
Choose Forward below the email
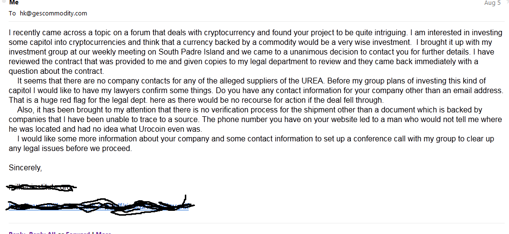[78, 233]
